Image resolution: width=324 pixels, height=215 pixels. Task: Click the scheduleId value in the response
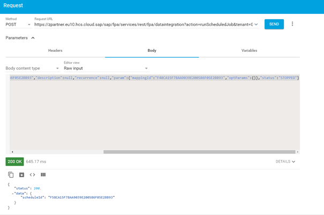[x=81, y=197]
